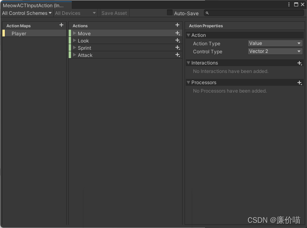Image resolution: width=307 pixels, height=228 pixels.
Task: Click 'No Interactions have been added.' text
Action: (231, 71)
